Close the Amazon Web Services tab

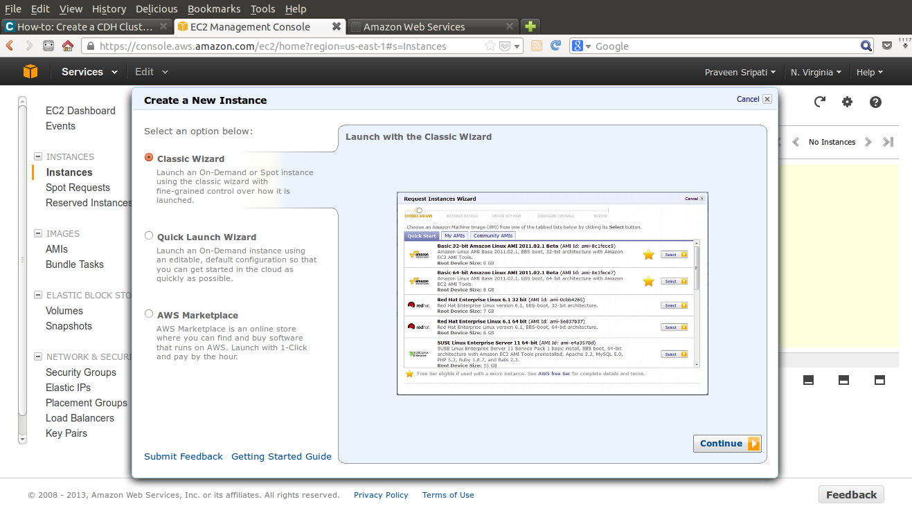coord(510,26)
